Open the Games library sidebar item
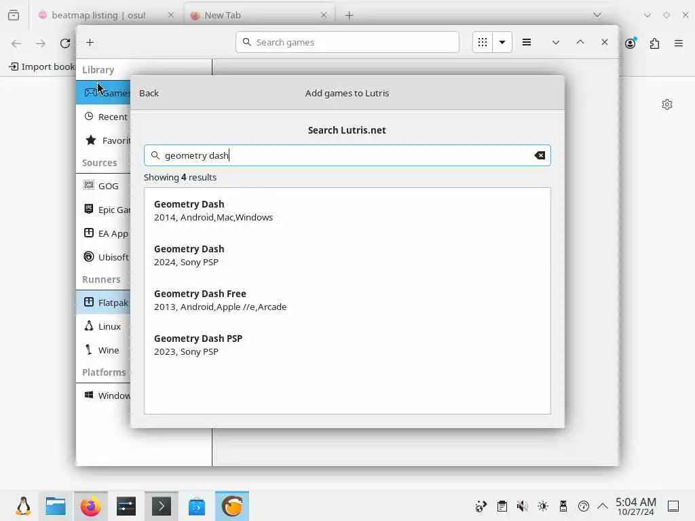 [x=103, y=92]
